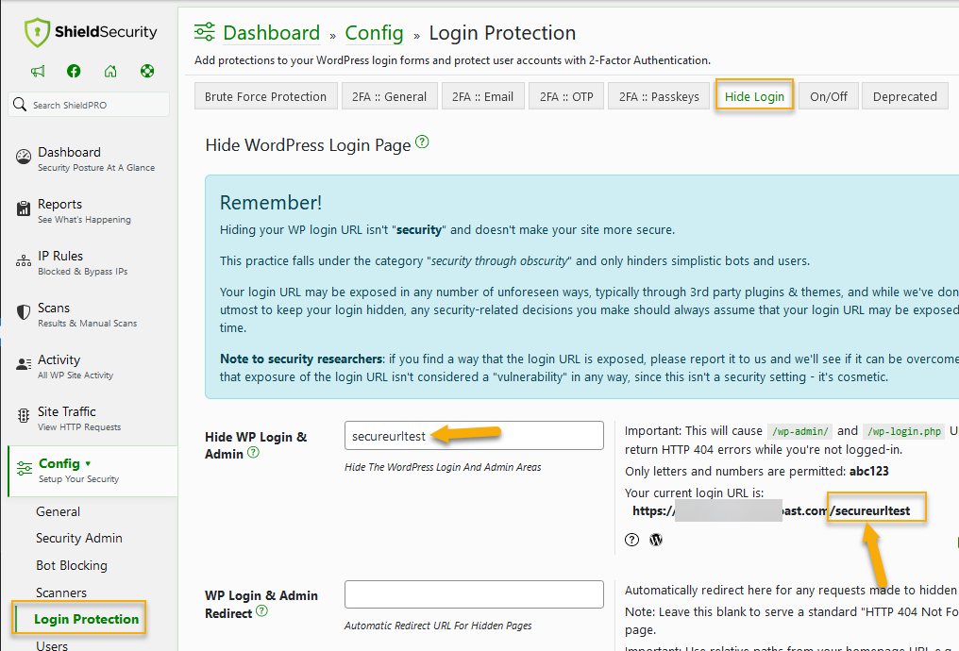Click the Site Traffic icon
Image resolution: width=959 pixels, height=651 pixels.
[x=24, y=416]
